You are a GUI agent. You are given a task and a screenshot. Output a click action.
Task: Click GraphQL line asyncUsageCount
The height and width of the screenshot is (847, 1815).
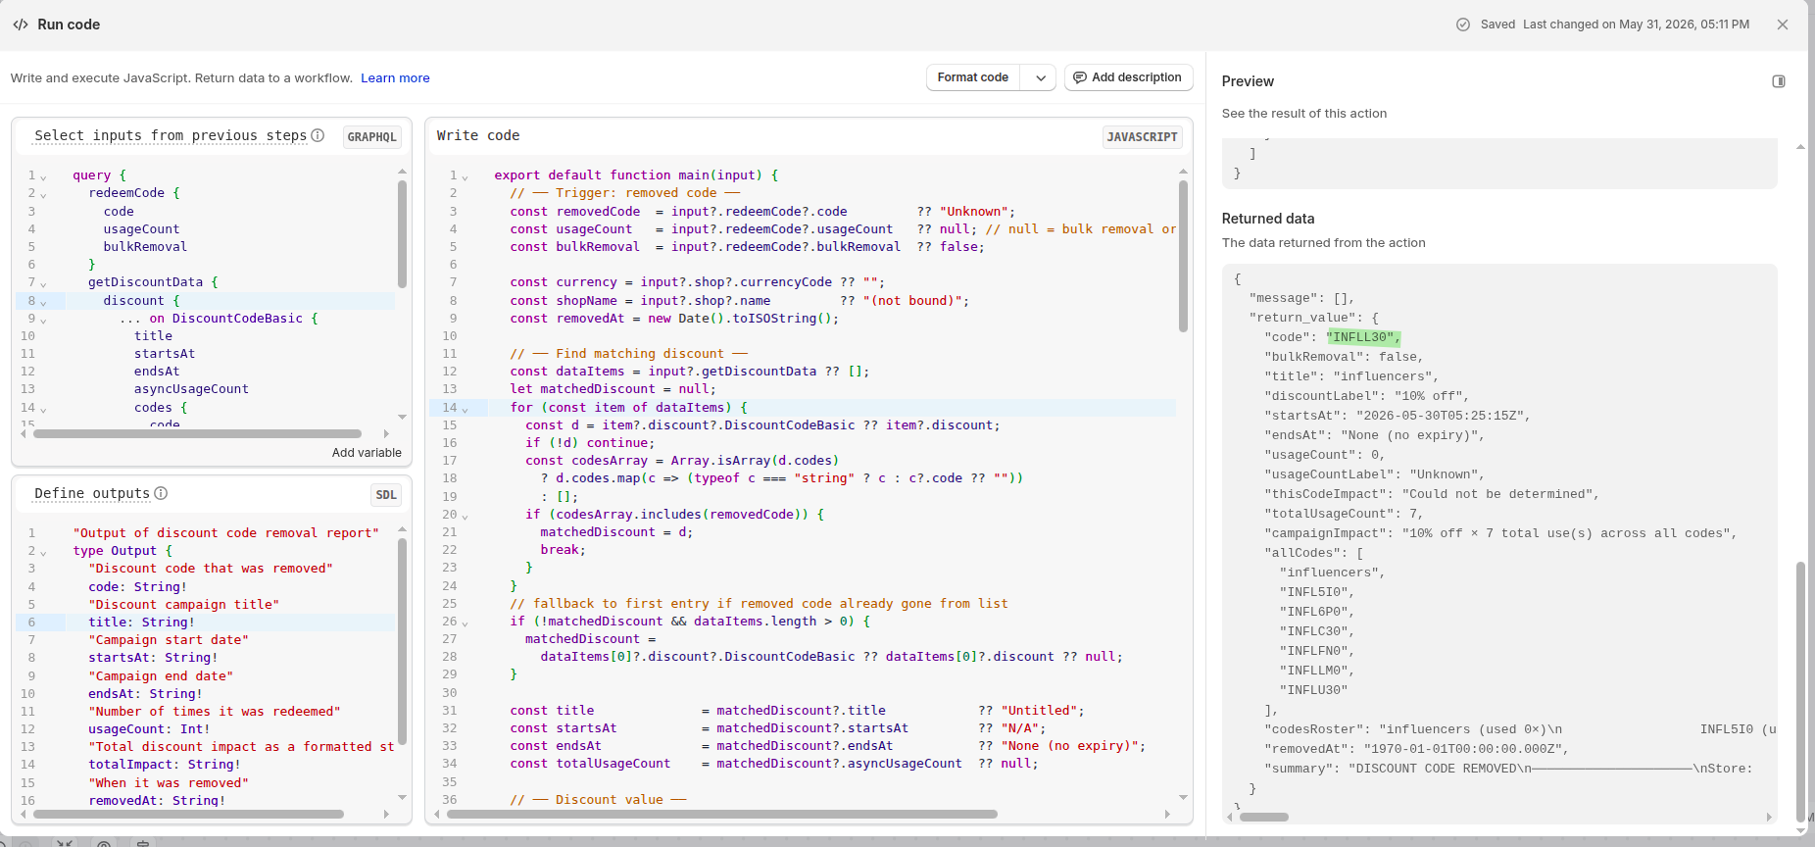191,389
